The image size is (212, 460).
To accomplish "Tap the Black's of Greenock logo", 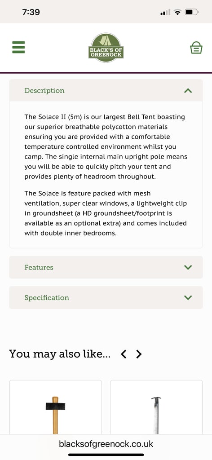I will 106,48.
